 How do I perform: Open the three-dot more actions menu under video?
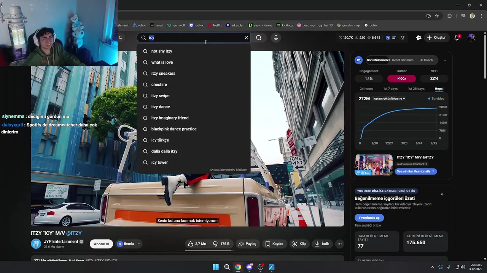[x=340, y=244]
